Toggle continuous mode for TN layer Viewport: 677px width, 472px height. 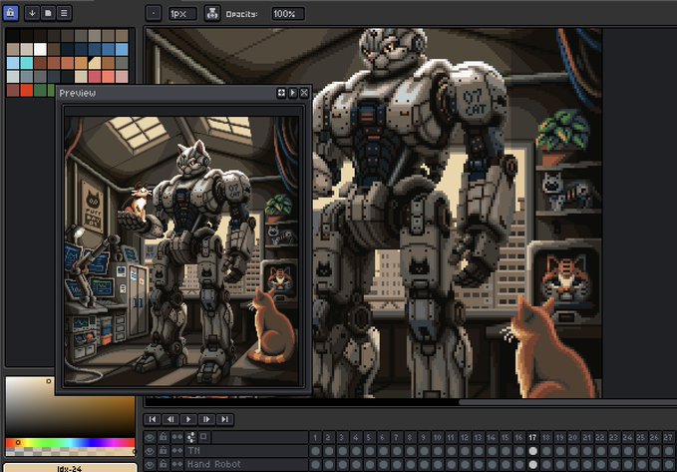[177, 451]
